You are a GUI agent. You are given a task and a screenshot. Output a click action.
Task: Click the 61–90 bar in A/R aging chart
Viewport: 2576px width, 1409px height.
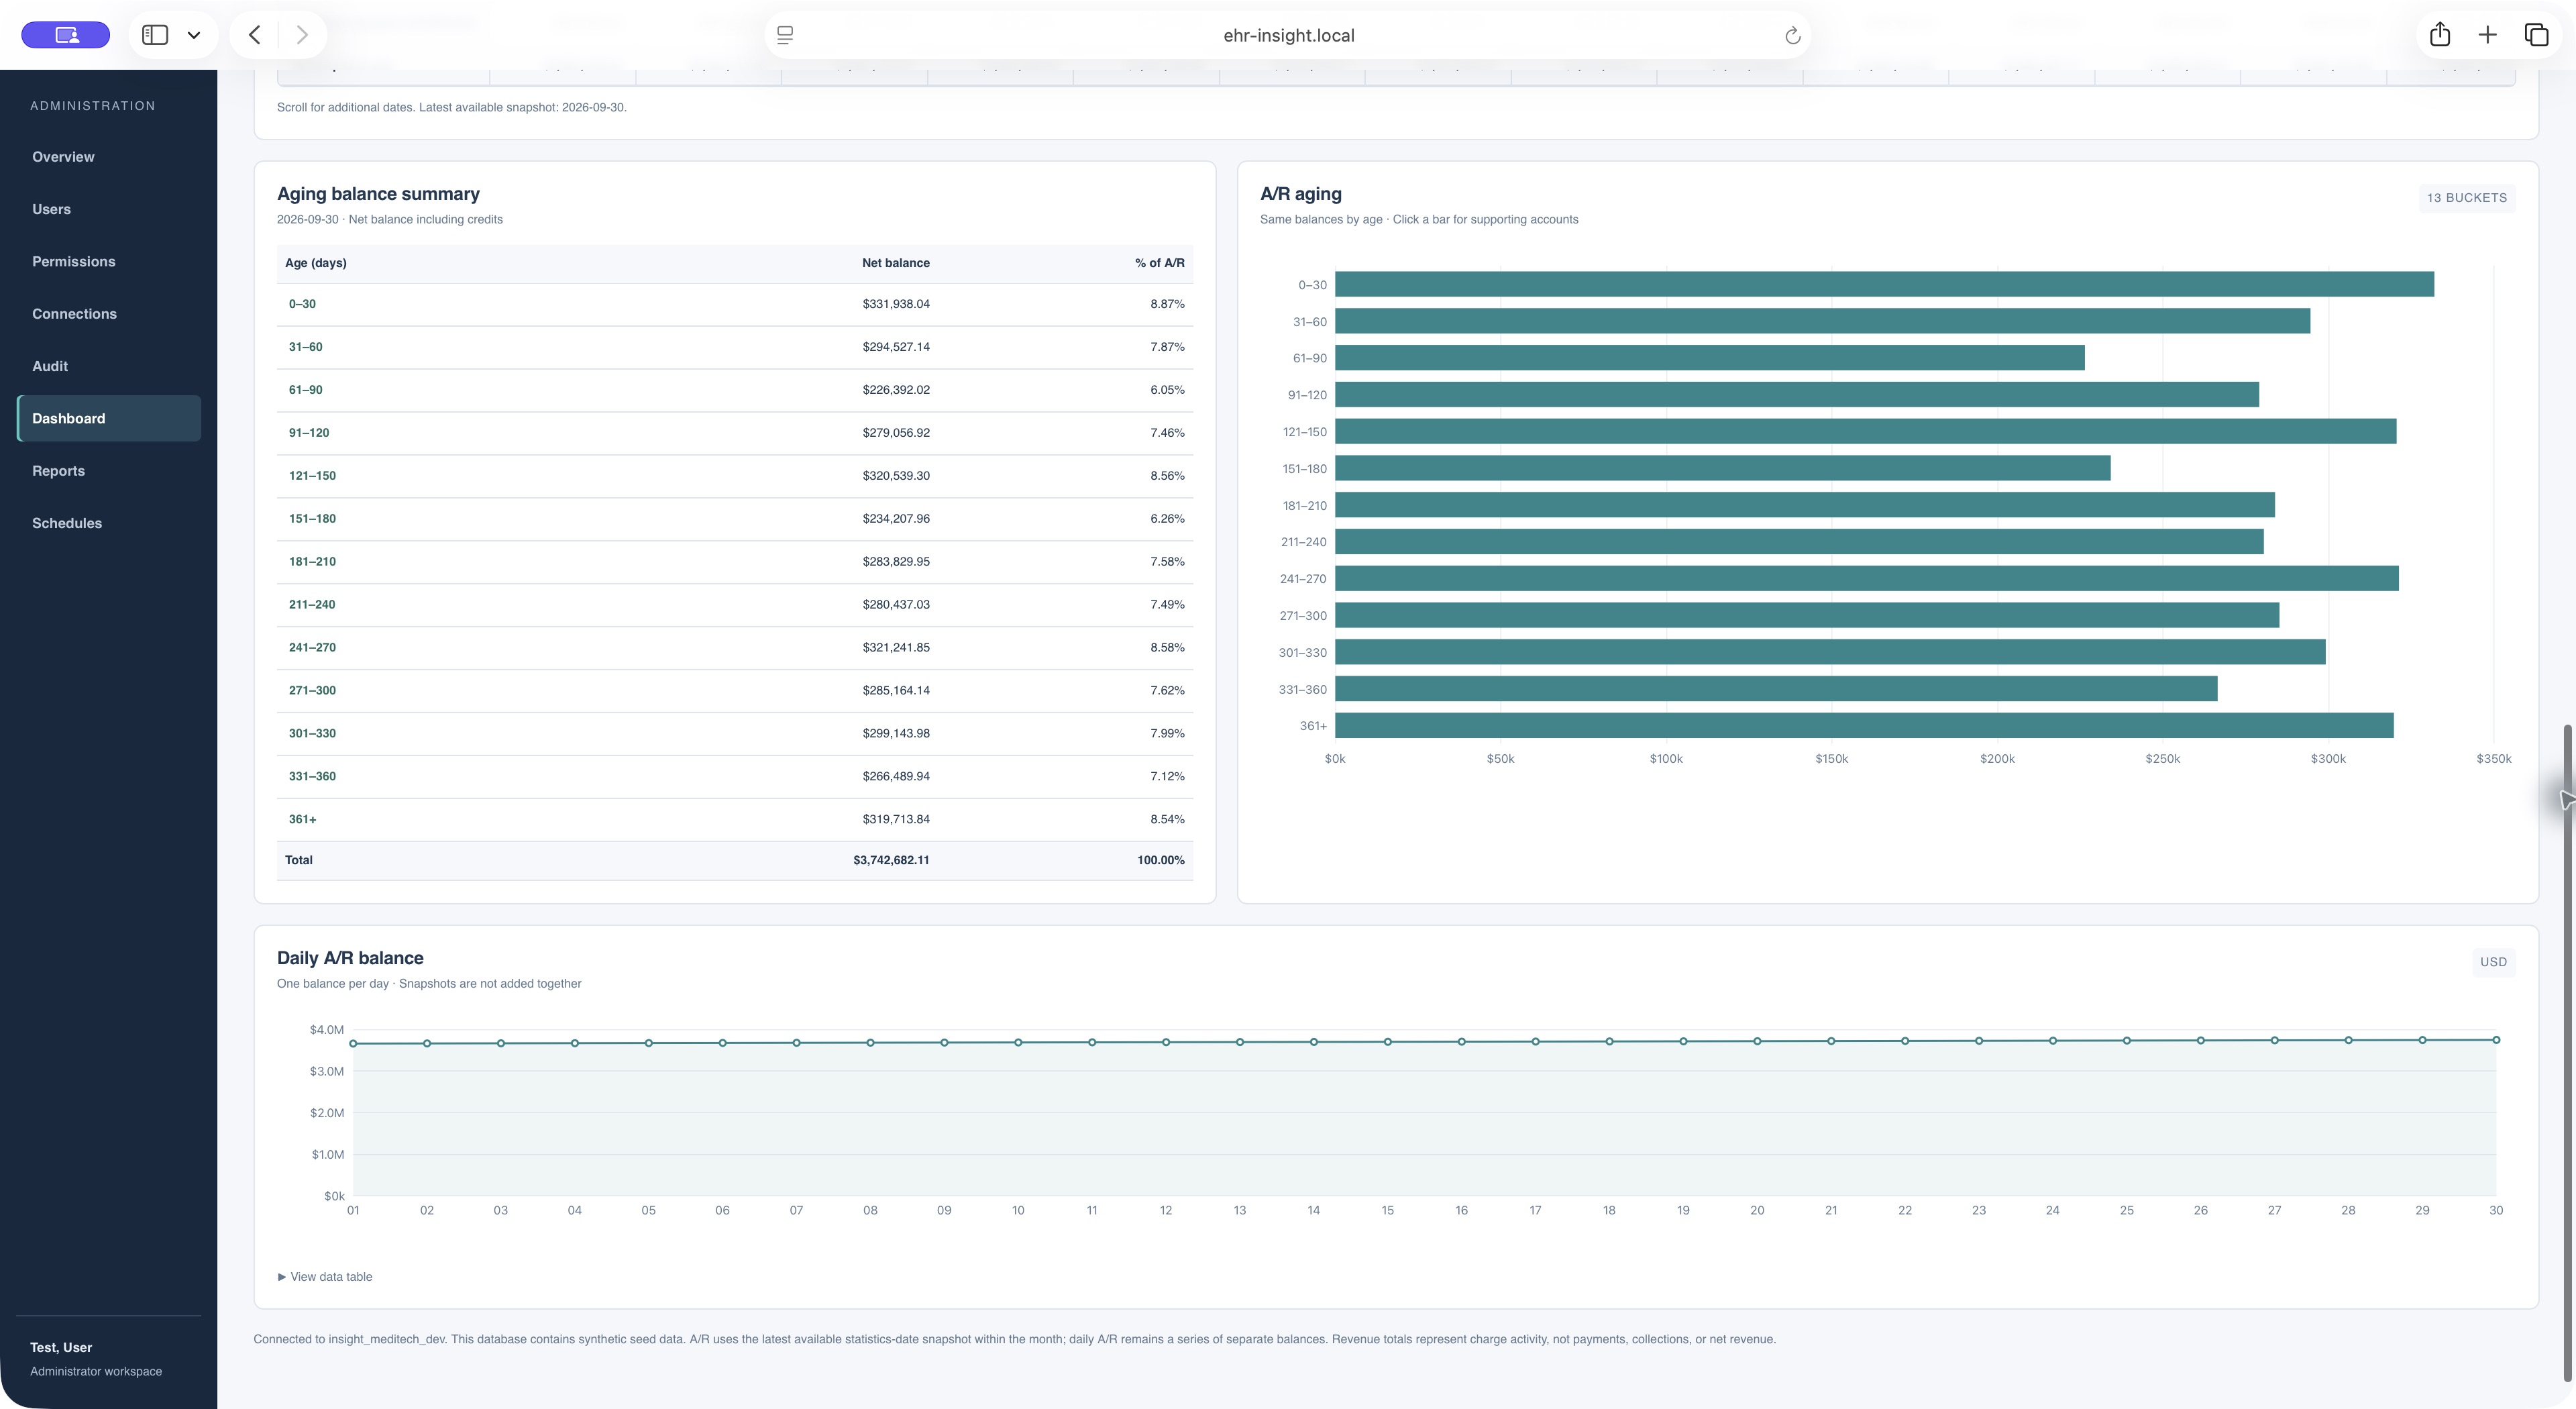click(x=1710, y=358)
